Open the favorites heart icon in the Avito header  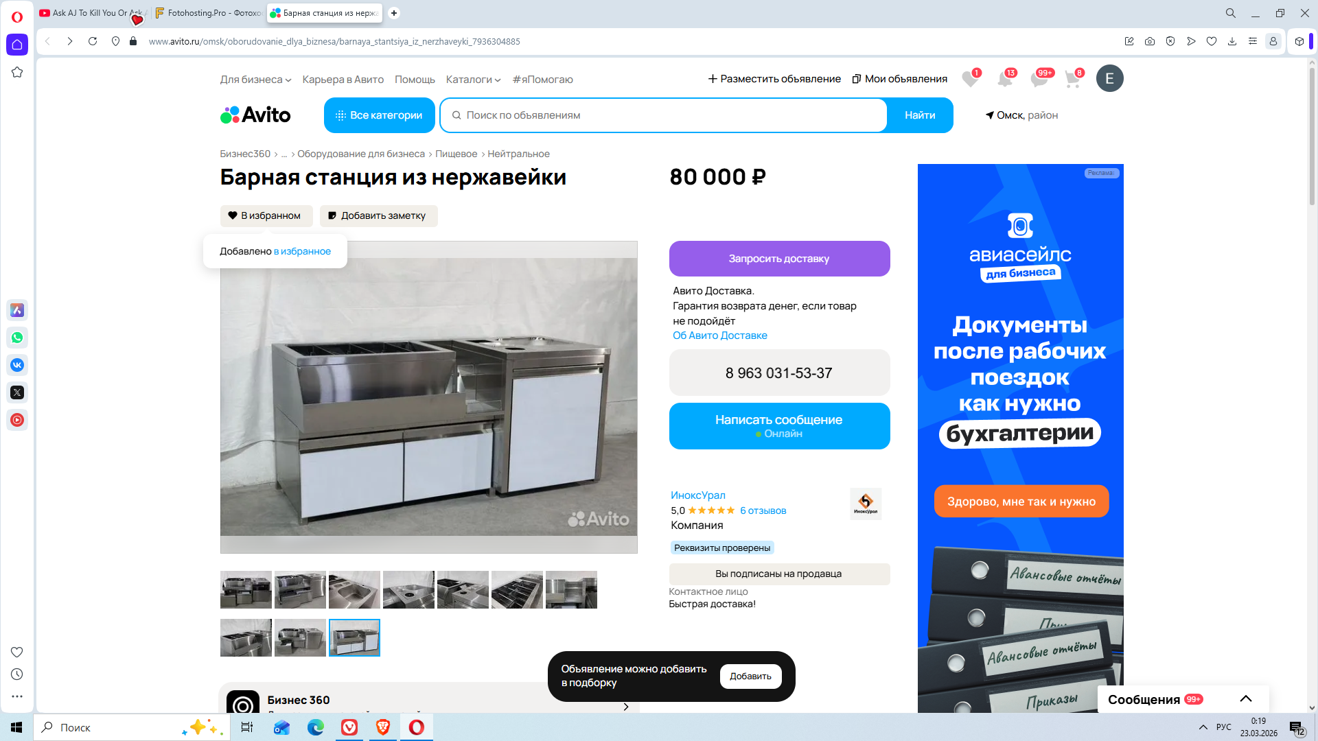[969, 80]
